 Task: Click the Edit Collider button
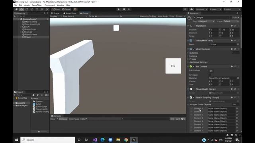[211, 71]
